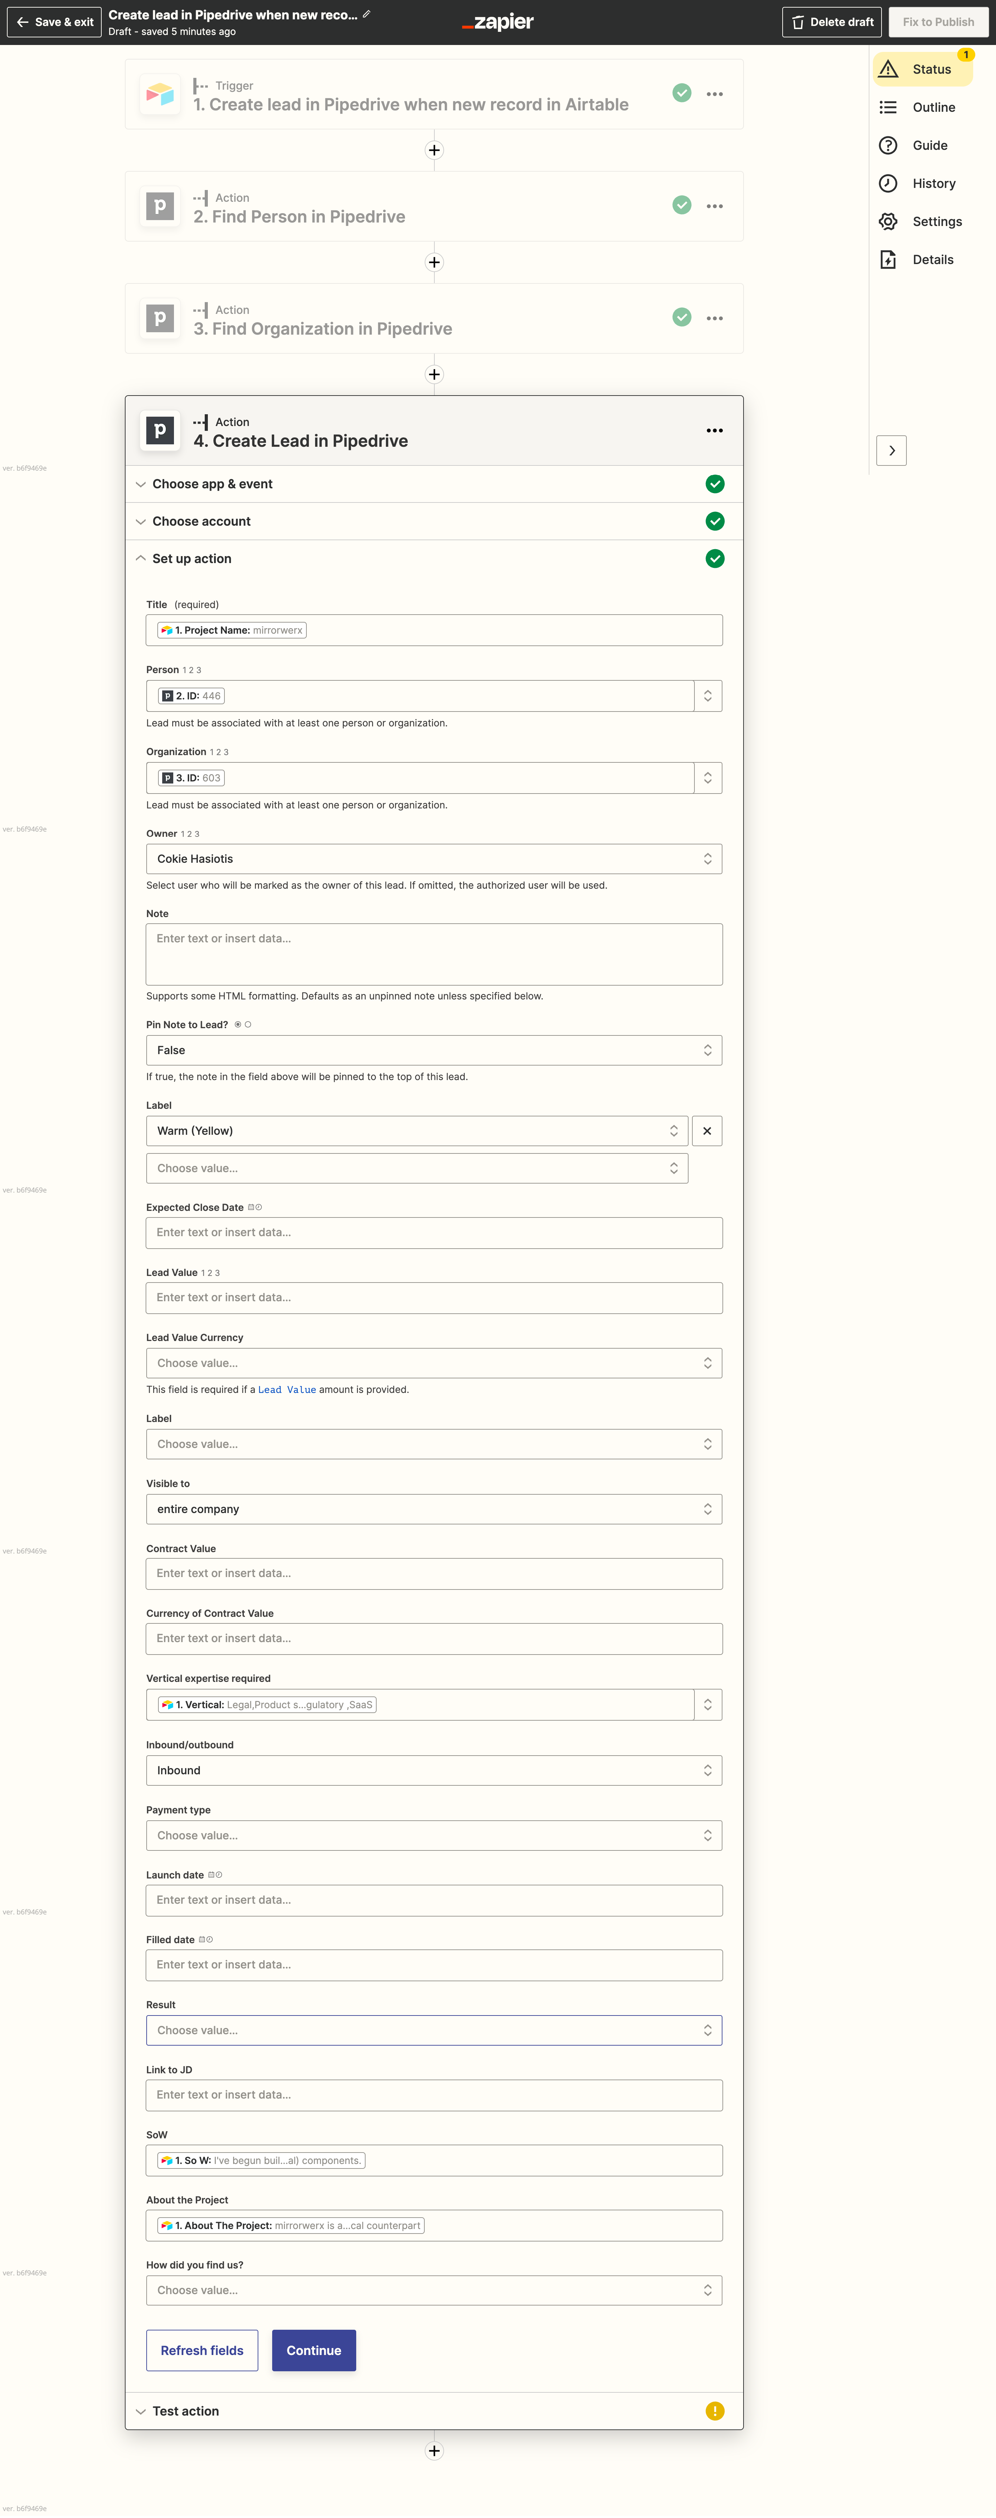The width and height of the screenshot is (996, 2518).
Task: Click the Launch date input field
Action: pyautogui.click(x=434, y=1900)
